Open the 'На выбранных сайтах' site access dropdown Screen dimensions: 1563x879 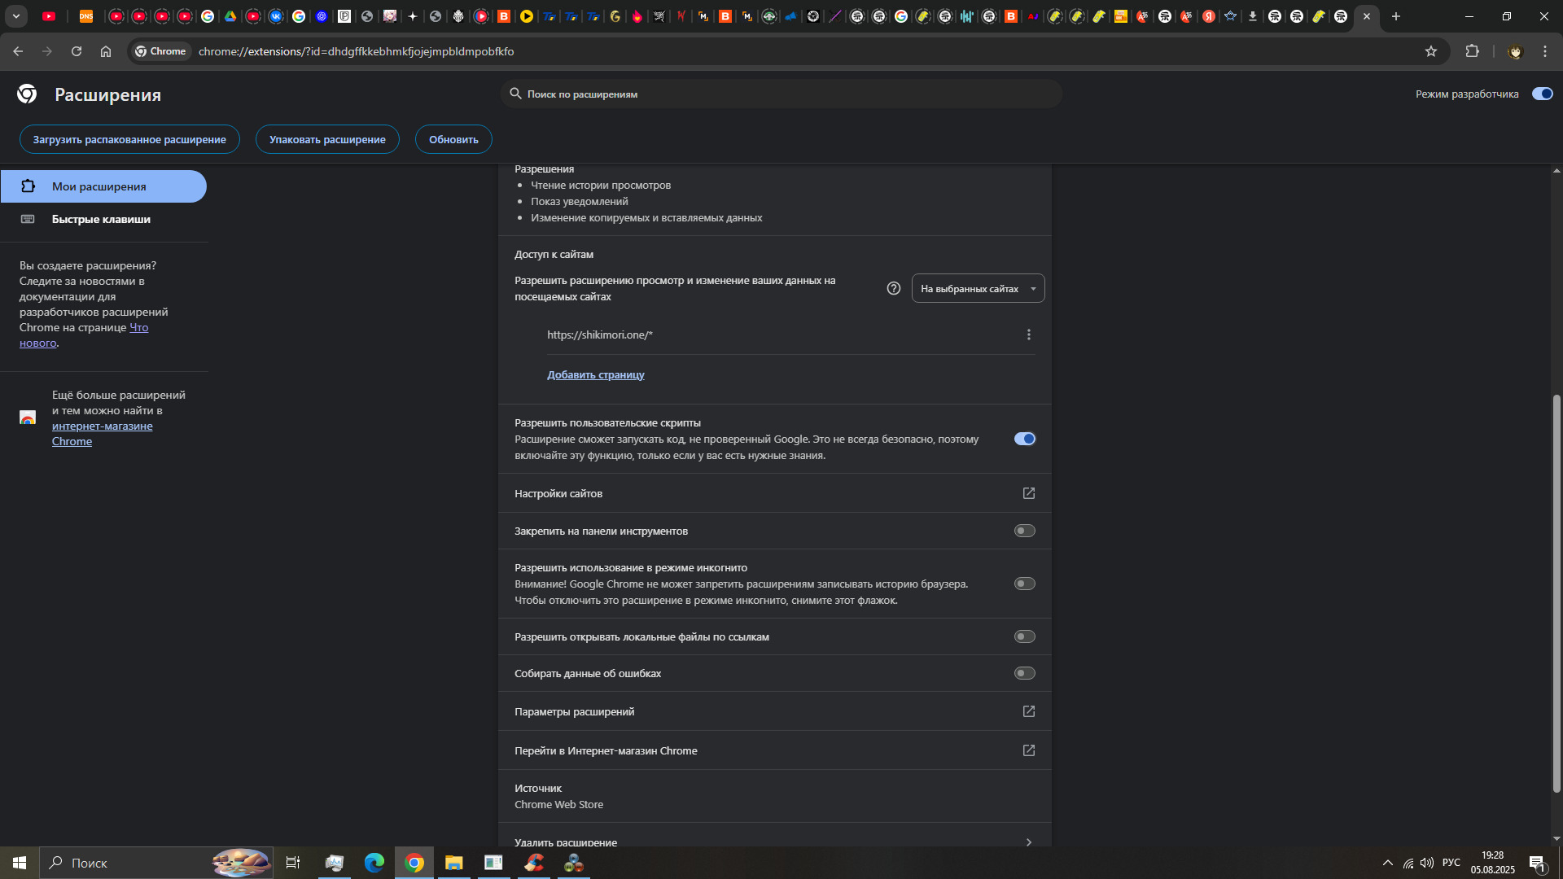coord(978,288)
